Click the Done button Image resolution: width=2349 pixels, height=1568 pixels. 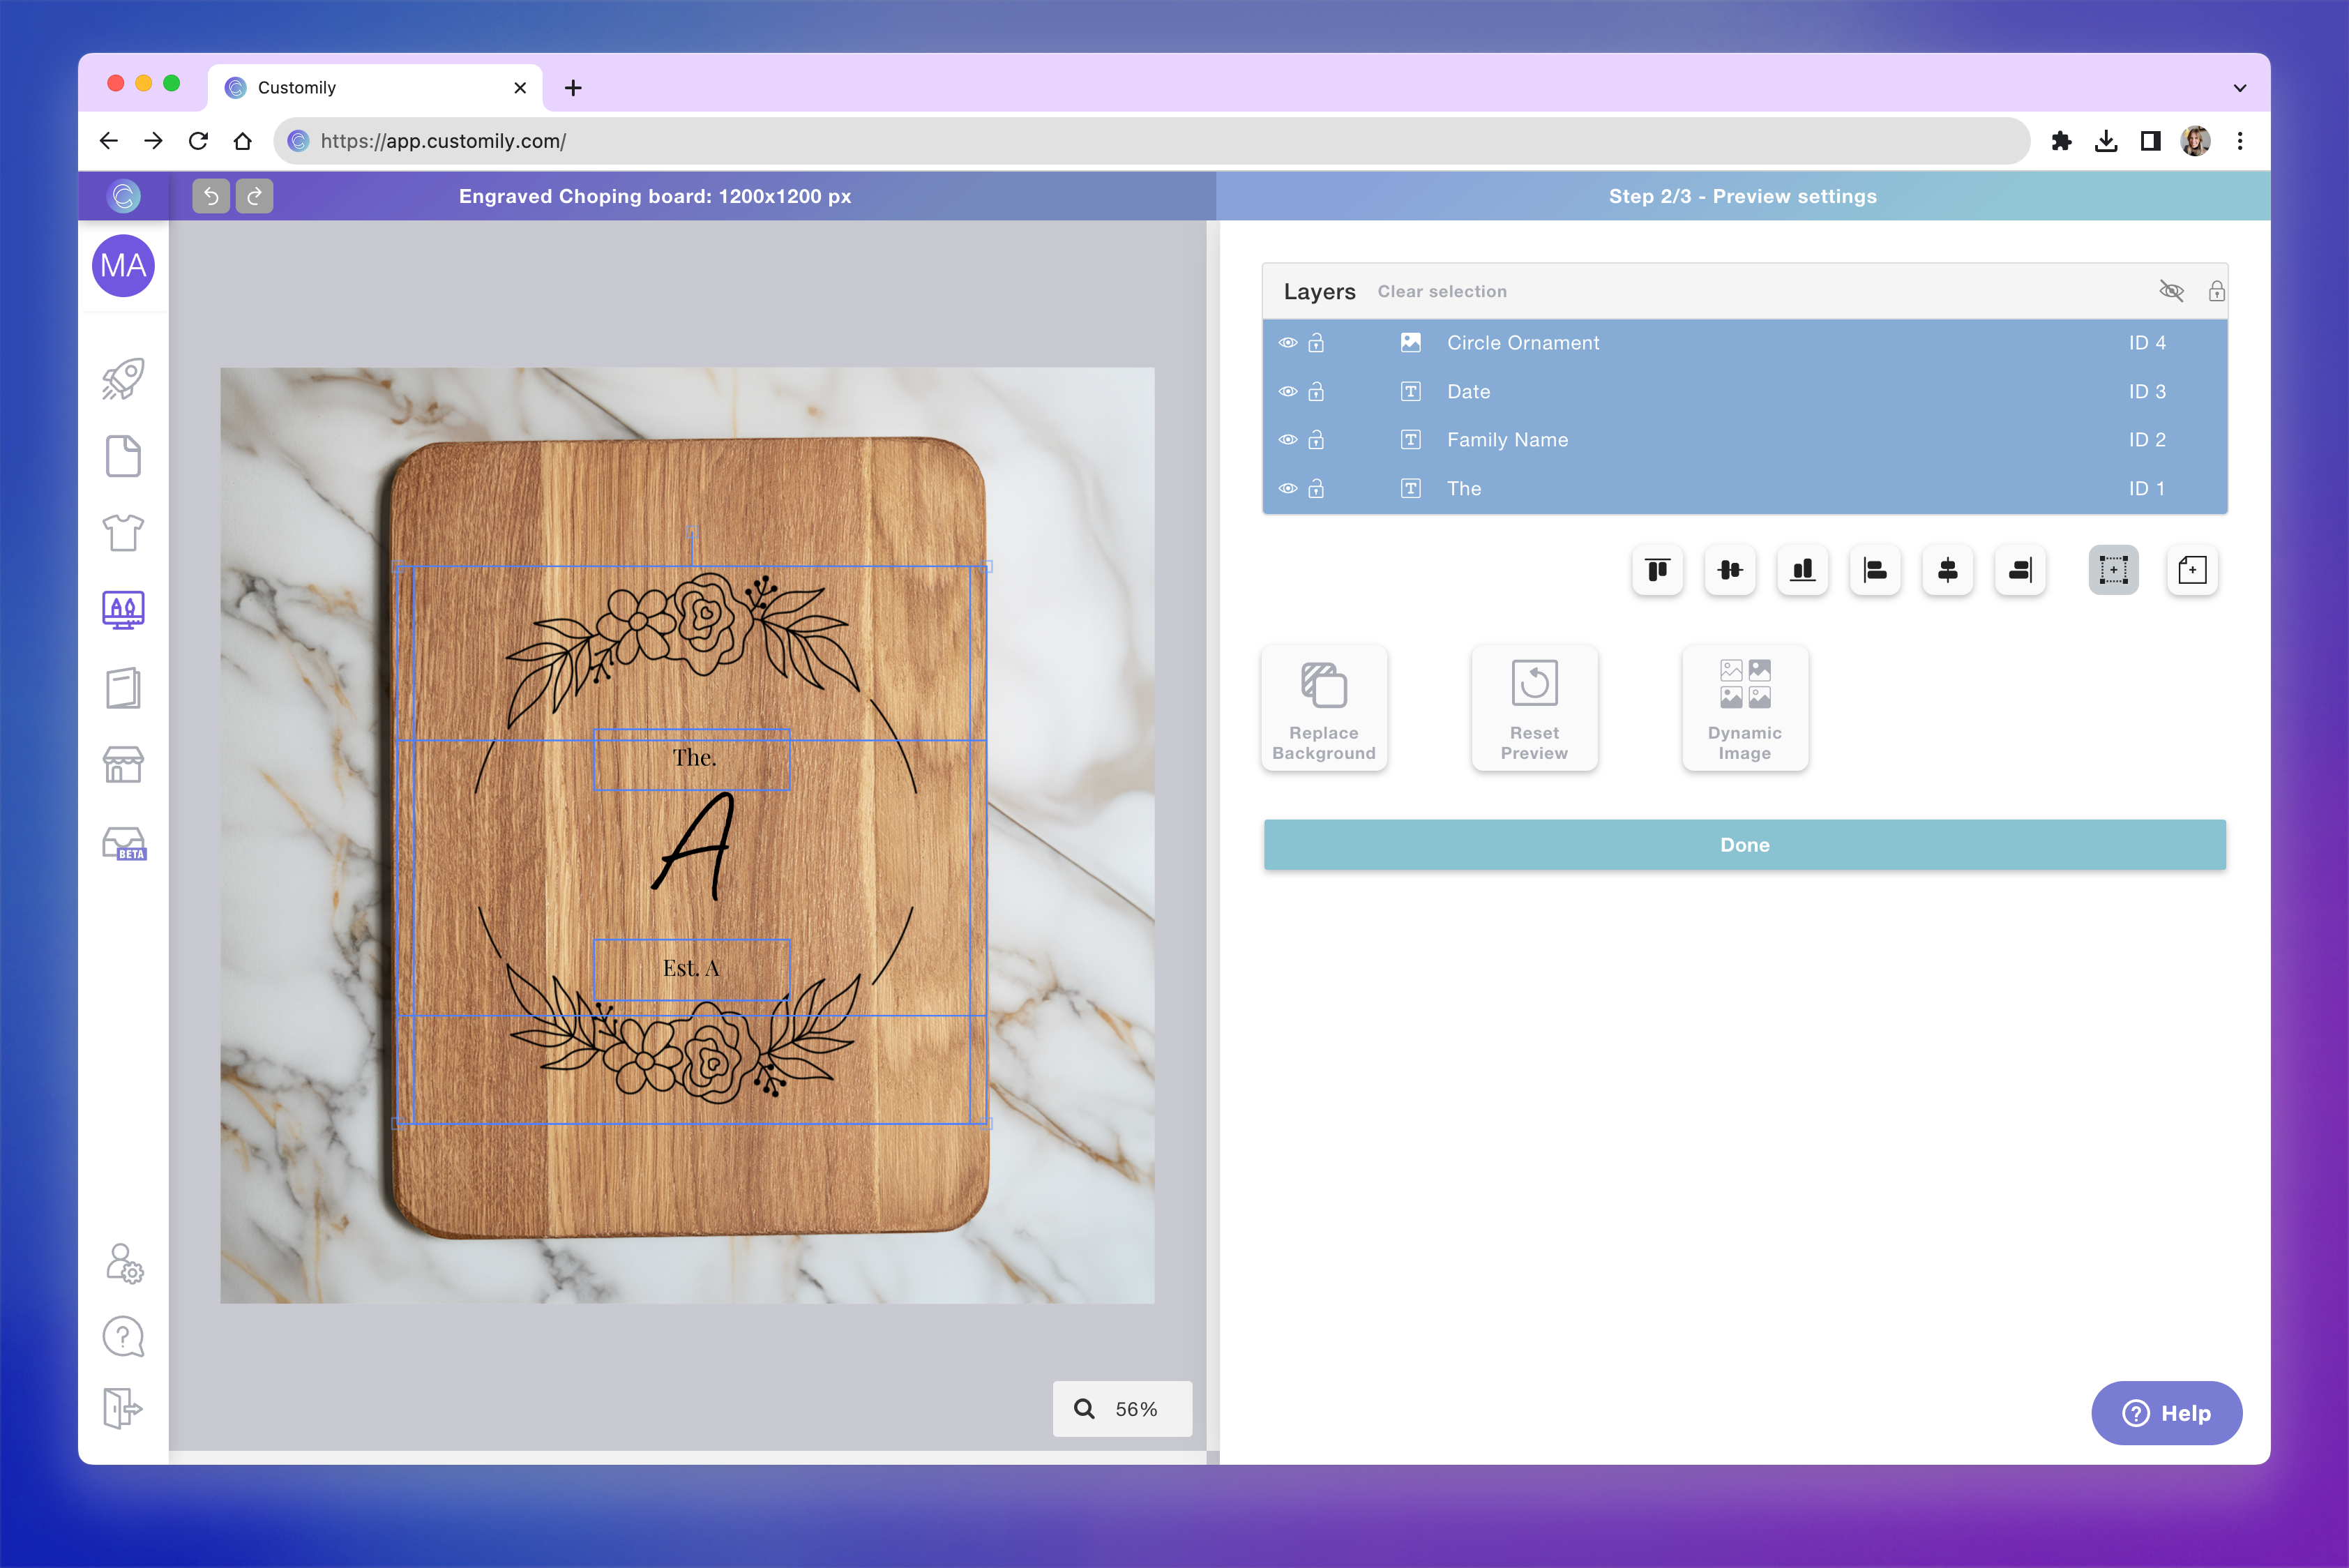[x=1744, y=845]
